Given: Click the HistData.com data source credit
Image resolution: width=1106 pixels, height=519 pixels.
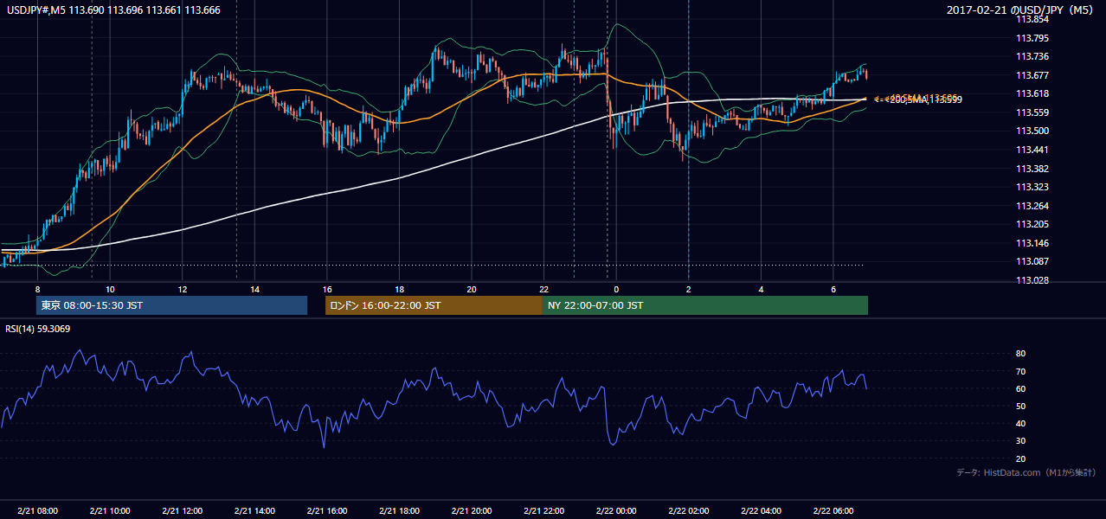Looking at the screenshot, I should click(1026, 472).
